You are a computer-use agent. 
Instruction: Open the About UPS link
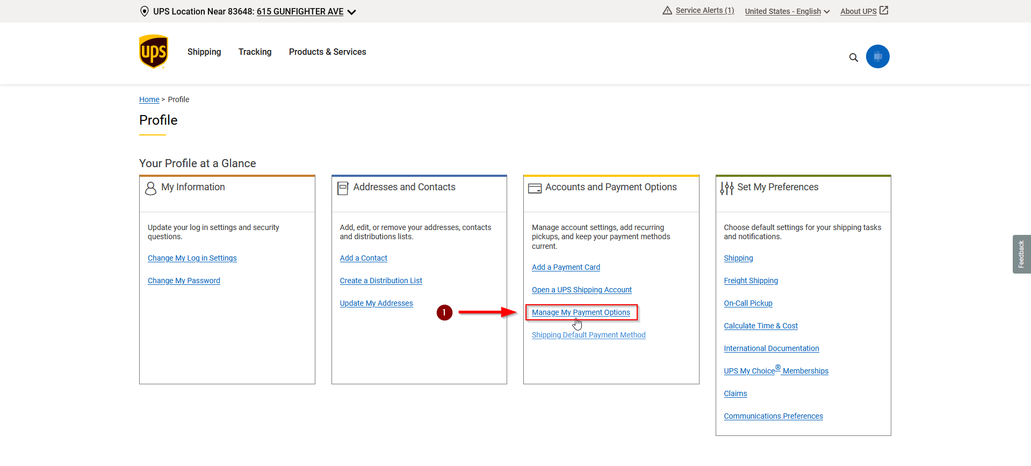[859, 11]
